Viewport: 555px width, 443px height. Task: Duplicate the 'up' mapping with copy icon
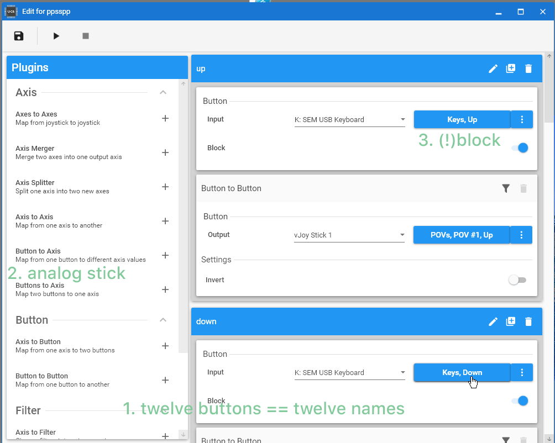[x=511, y=68]
